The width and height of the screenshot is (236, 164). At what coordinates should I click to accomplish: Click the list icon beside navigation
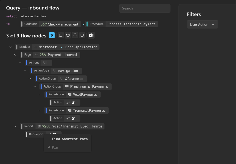coord(55,71)
